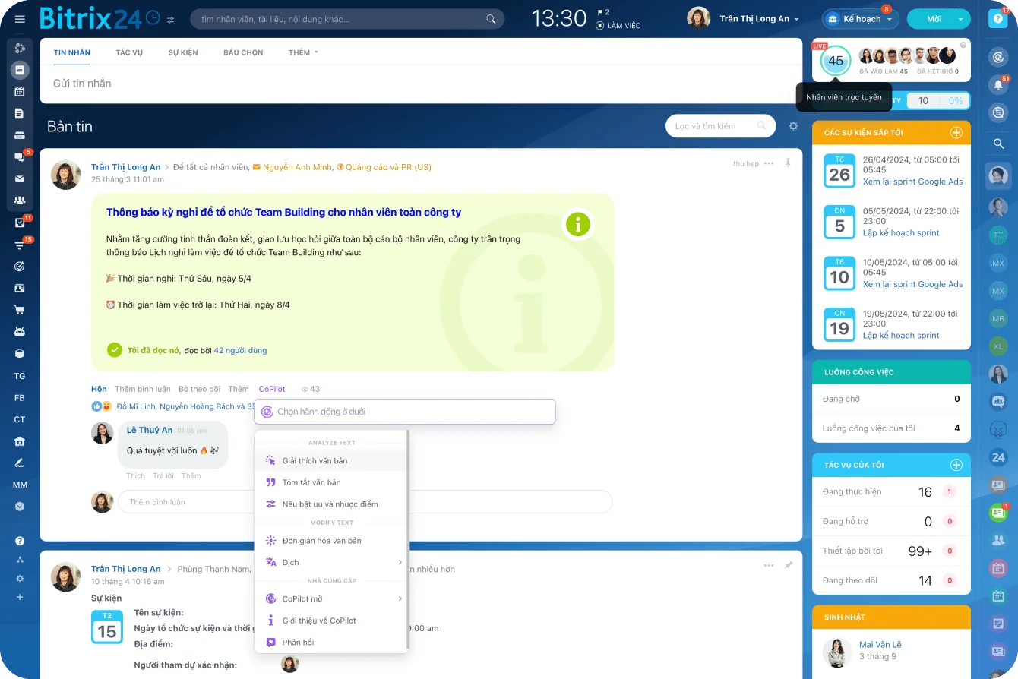Viewport: 1018px width, 679px height.
Task: Open the calendar icon in left sidebar
Action: tap(20, 92)
